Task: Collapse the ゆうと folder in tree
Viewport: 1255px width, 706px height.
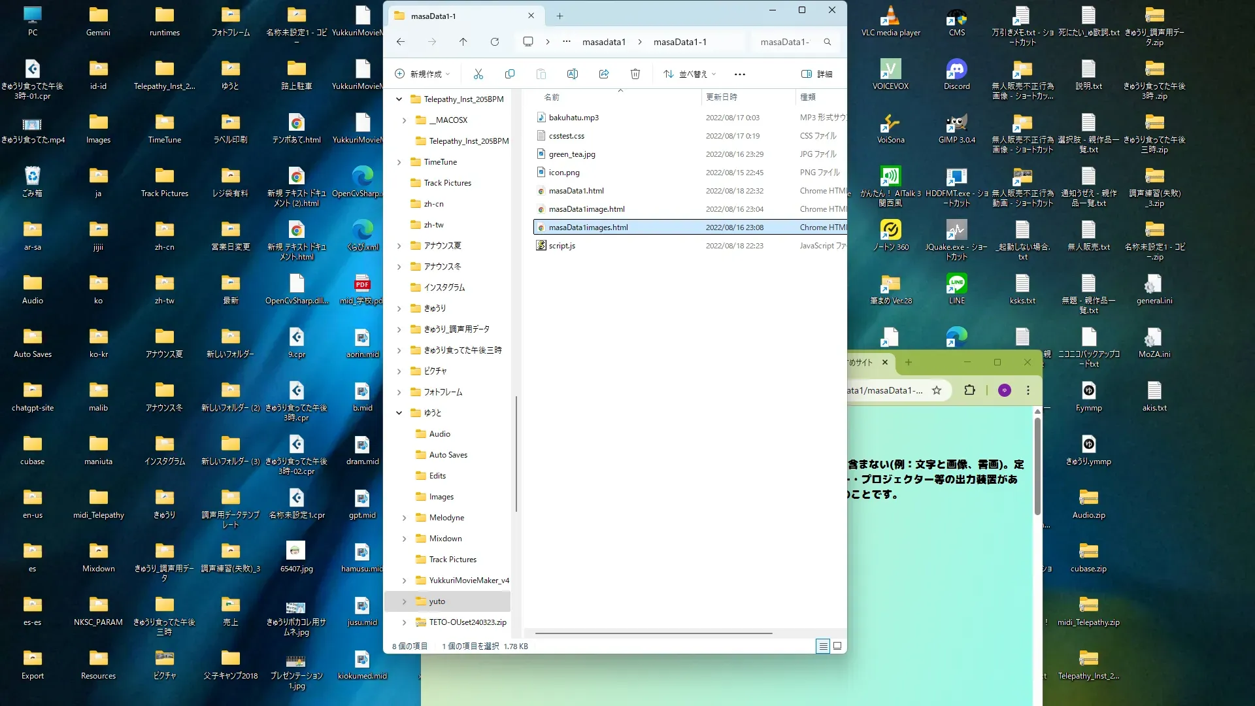Action: pos(399,413)
